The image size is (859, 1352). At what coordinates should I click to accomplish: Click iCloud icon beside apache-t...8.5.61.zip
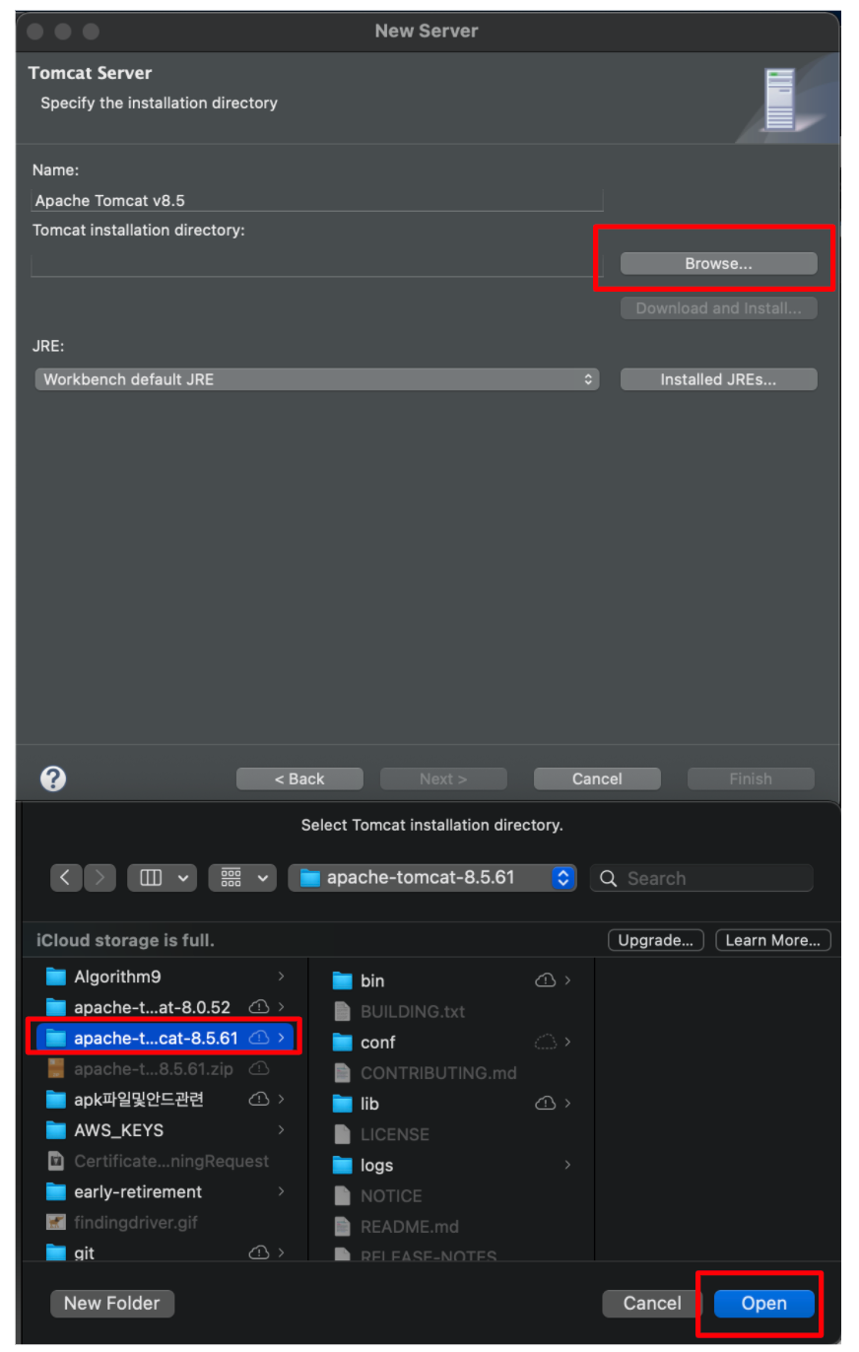259,1068
